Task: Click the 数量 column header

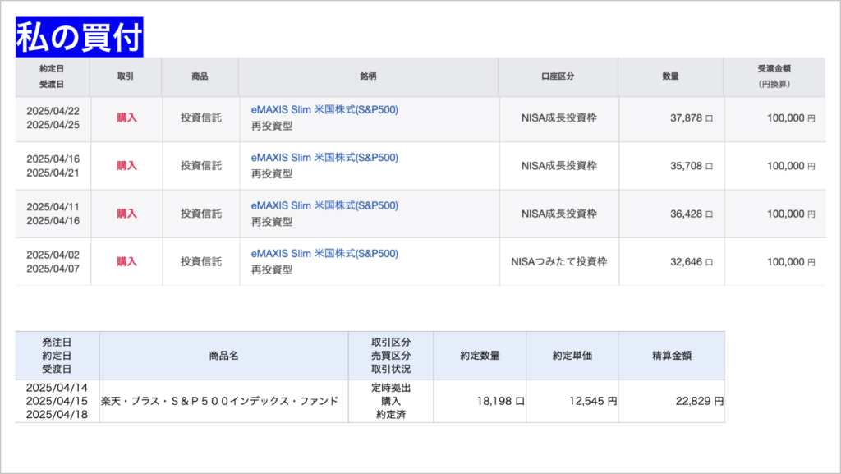Action: click(x=670, y=76)
